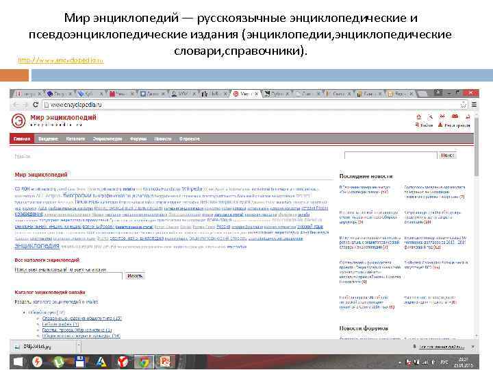The height and width of the screenshot is (370, 493).
Task: Show all downloads link
Action: (x=442, y=347)
